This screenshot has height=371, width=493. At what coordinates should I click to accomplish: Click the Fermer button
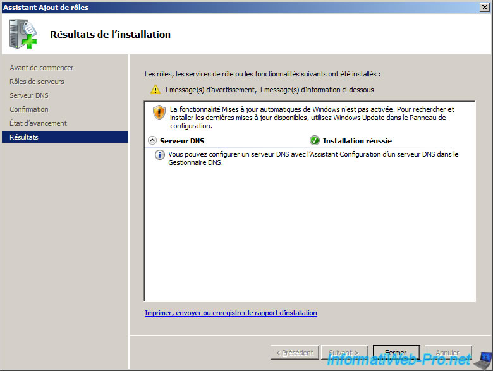396,353
